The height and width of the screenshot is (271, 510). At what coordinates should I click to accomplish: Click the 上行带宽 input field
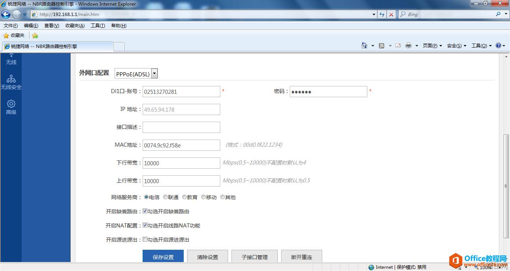coord(181,181)
